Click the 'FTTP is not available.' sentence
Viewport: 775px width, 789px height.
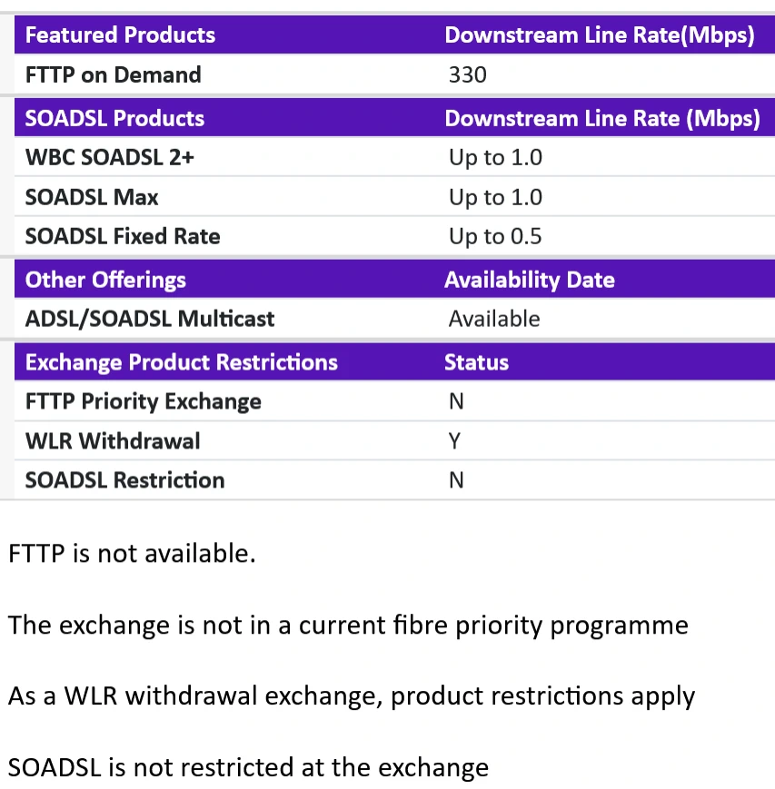click(132, 553)
